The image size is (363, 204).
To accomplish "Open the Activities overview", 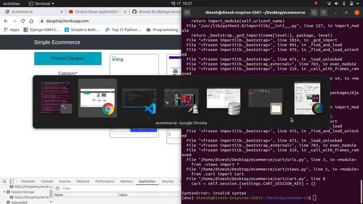I will 11,3.
